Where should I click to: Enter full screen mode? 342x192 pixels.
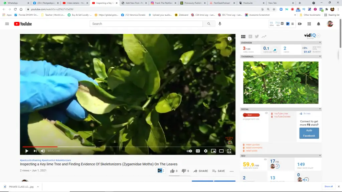(x=229, y=151)
